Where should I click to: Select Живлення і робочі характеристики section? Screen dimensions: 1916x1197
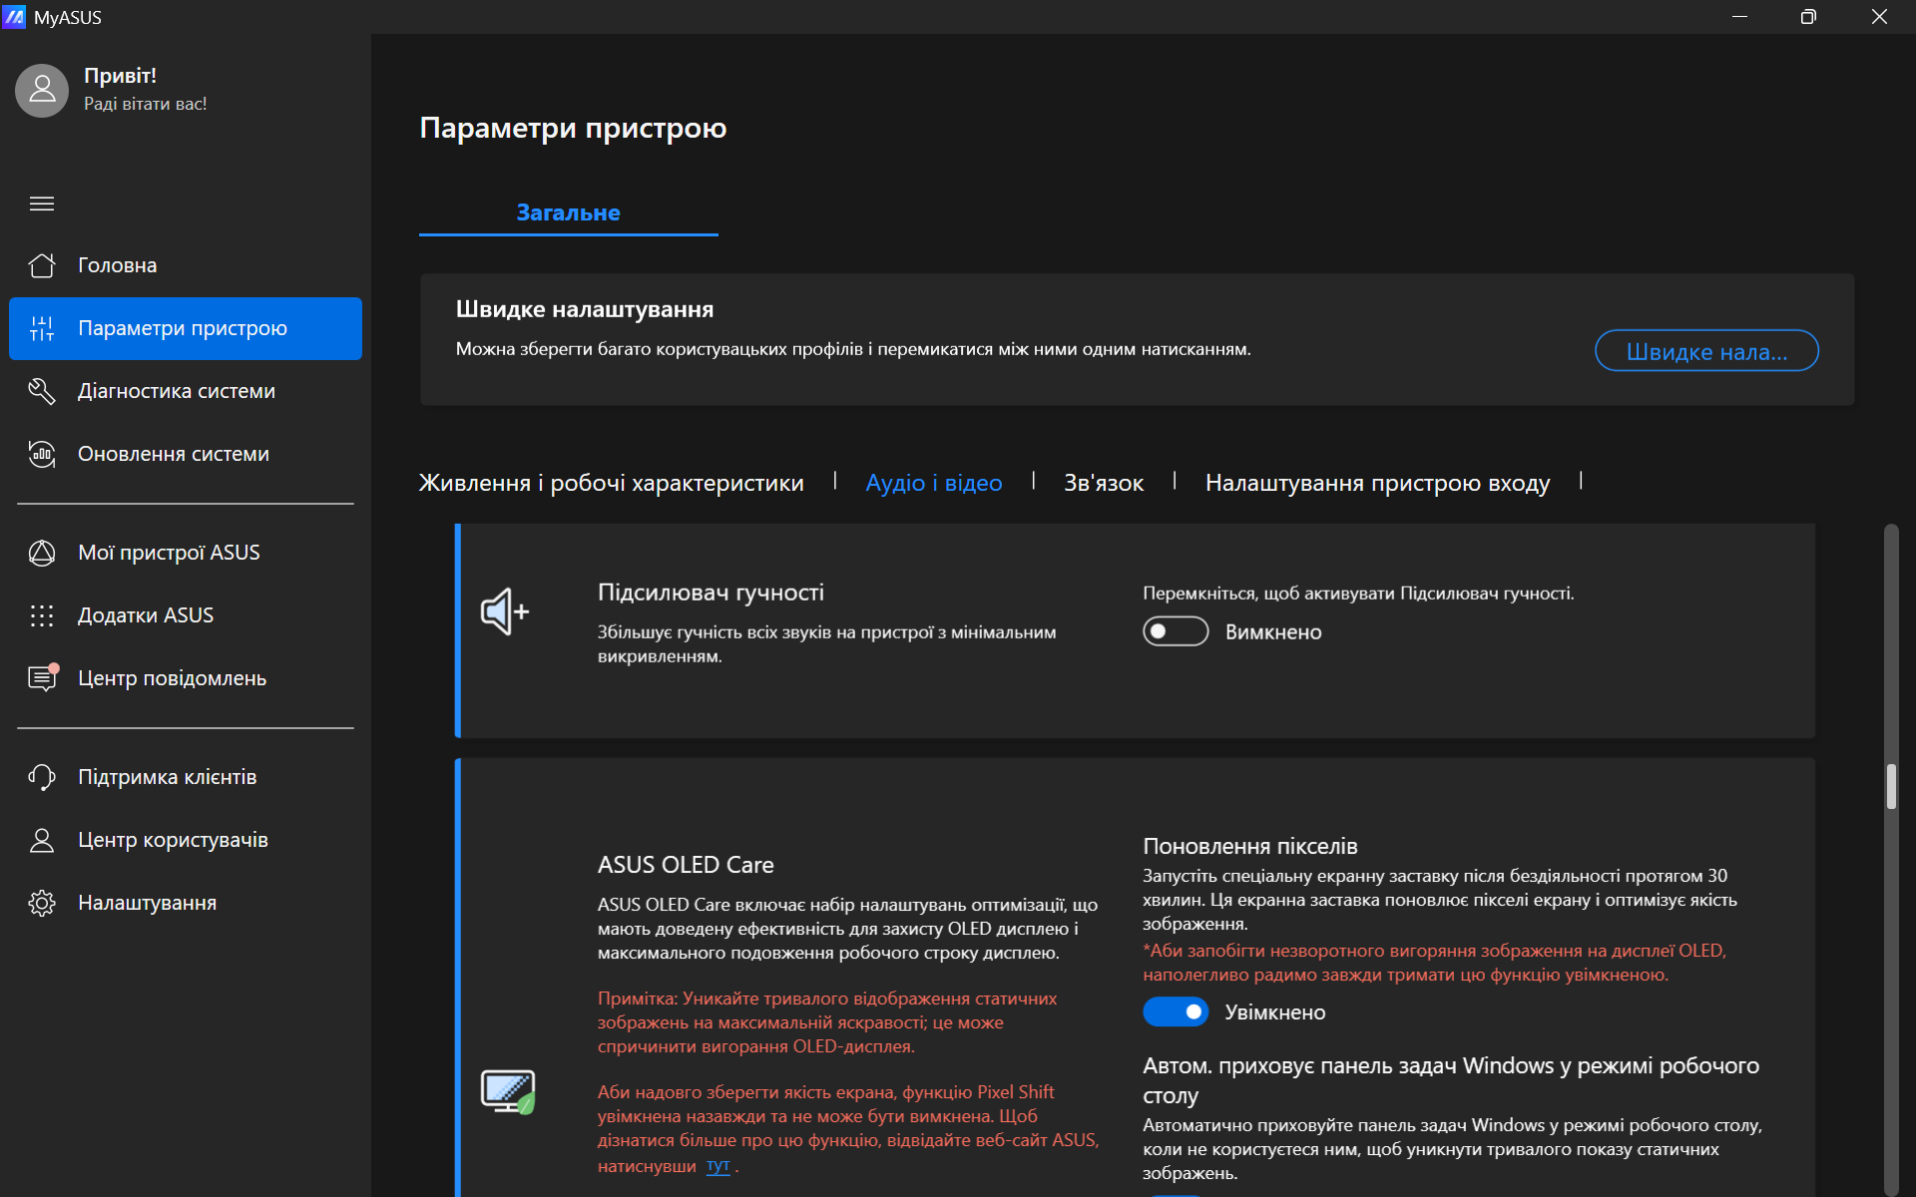coord(611,483)
